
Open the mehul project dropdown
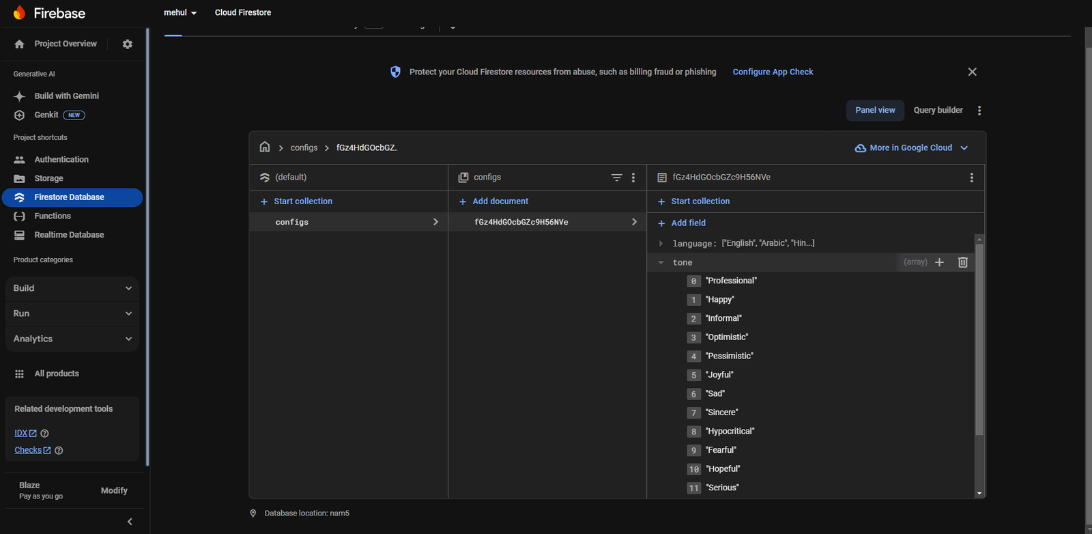coord(180,13)
